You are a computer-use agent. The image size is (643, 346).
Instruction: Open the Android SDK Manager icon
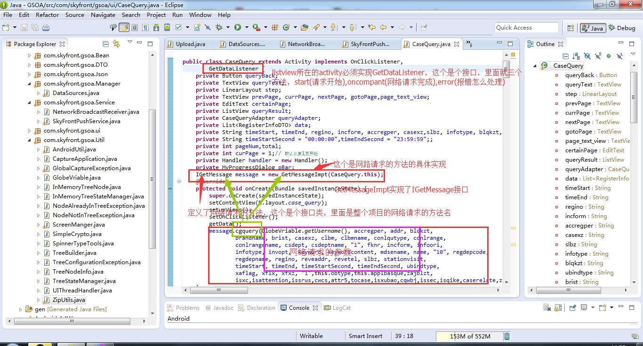tap(156, 27)
